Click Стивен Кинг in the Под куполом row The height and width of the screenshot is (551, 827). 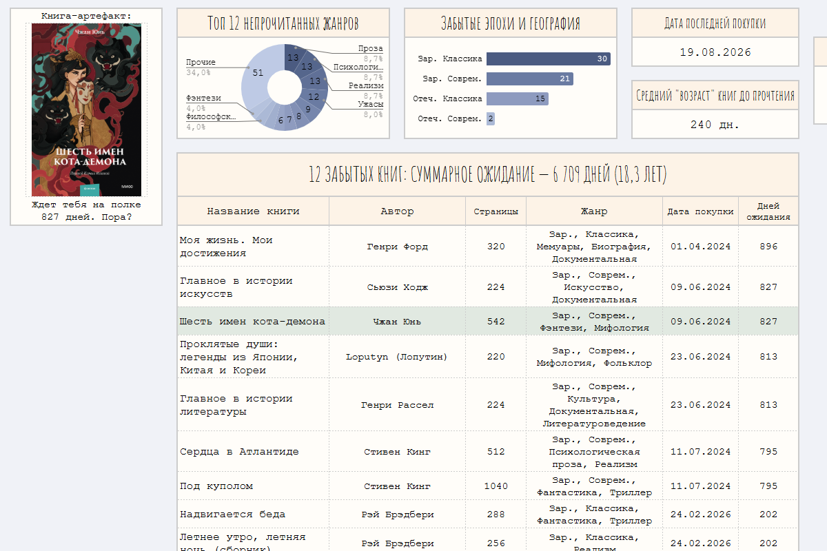pos(398,486)
